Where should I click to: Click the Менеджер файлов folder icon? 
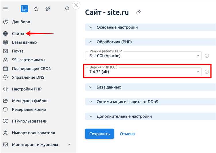tap(5, 101)
